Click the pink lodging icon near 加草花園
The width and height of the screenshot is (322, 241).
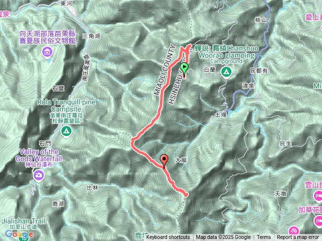tap(318, 221)
